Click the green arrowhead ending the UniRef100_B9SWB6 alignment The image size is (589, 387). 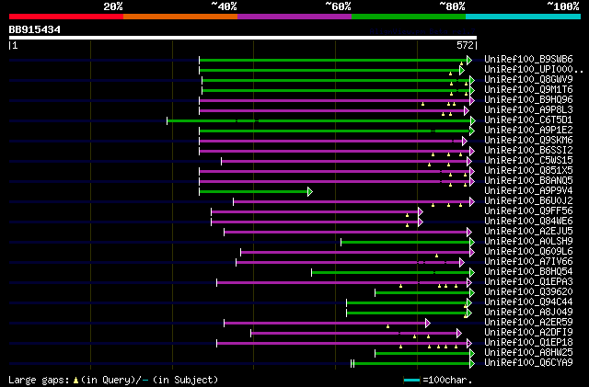click(x=468, y=60)
